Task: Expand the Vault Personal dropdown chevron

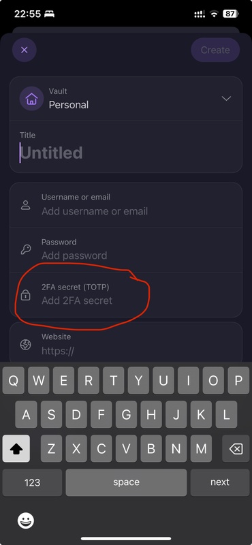Action: 226,99
